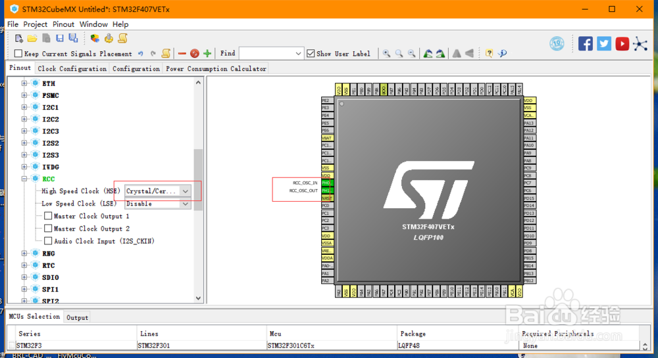
Task: Open the Twitter link icon
Action: 604,43
